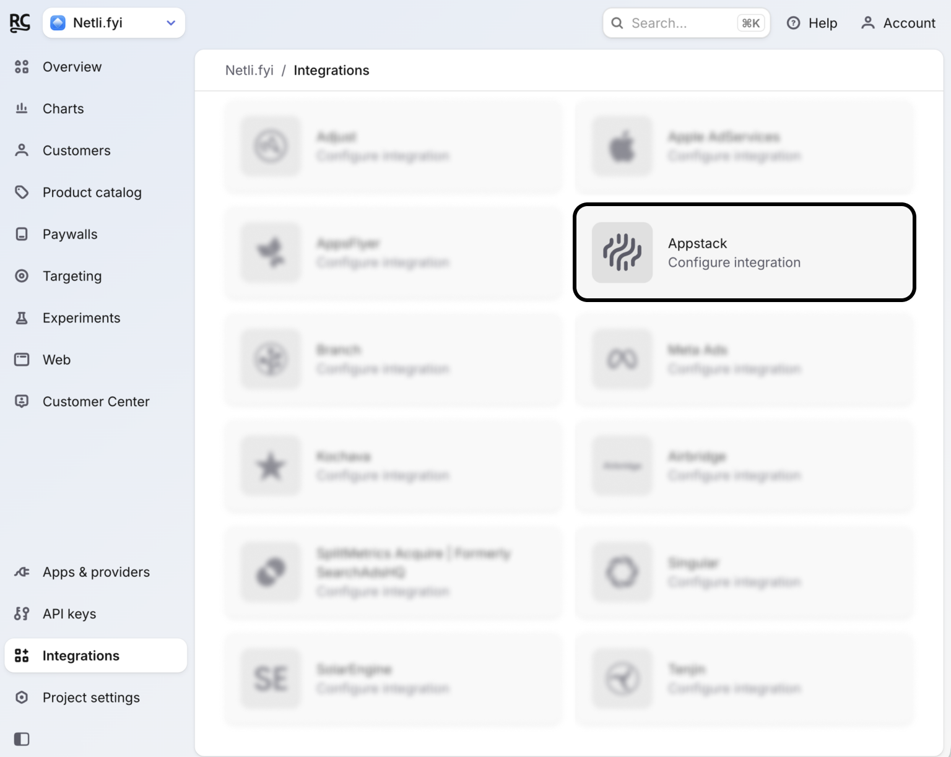Open Customer Center from the sidebar

(x=95, y=402)
